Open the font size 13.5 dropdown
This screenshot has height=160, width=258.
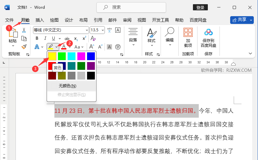[x=103, y=30]
